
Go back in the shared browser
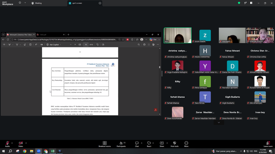tap(3, 40)
